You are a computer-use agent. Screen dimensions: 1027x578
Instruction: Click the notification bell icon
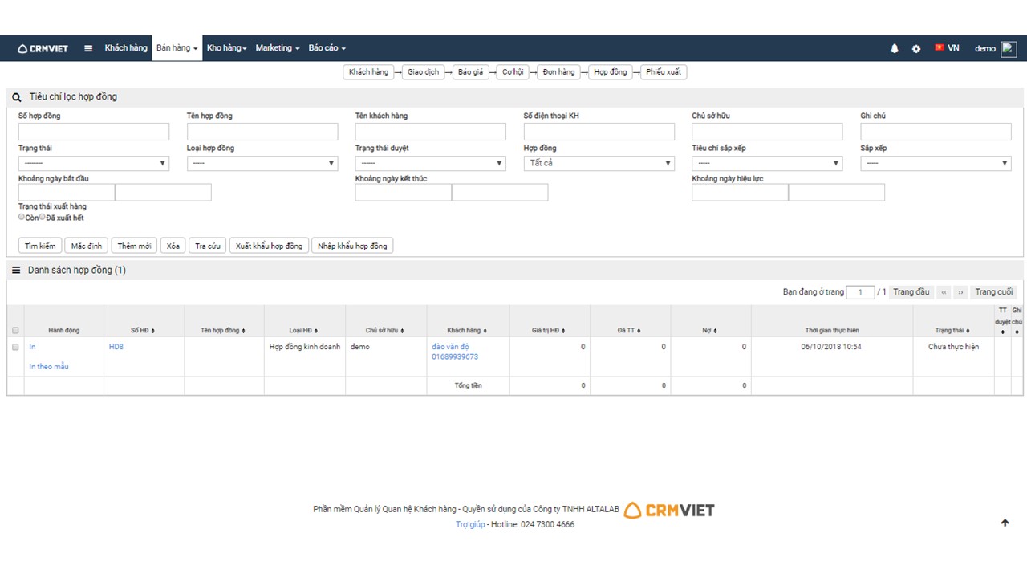894,48
